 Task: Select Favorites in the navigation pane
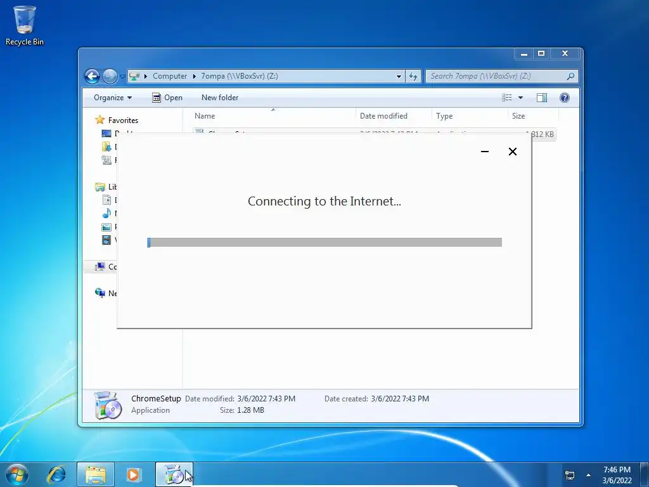[123, 120]
